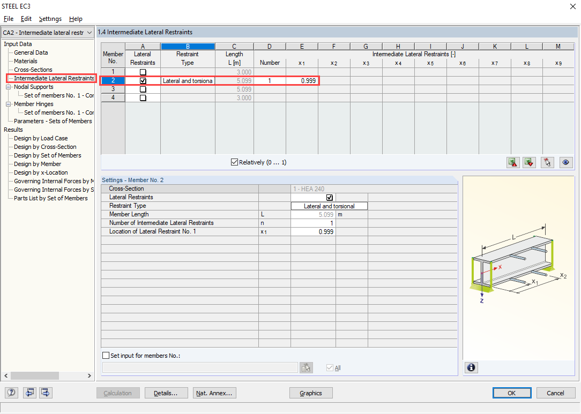581x414 pixels.
Task: Click the Number cell value 1 for member 2
Action: [x=270, y=80]
